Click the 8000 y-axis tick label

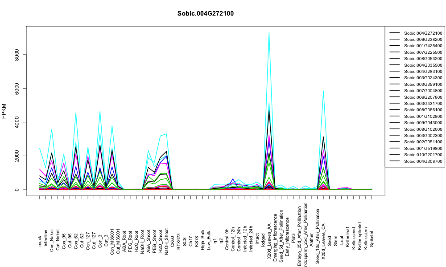pos(17,54)
